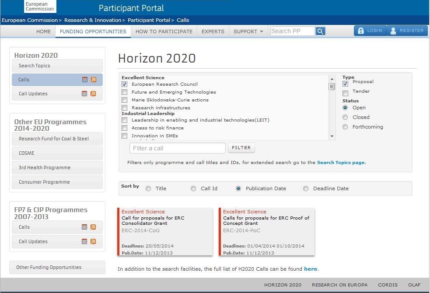Click the programme list scrollbar thumb
The image size is (430, 293).
click(x=332, y=87)
